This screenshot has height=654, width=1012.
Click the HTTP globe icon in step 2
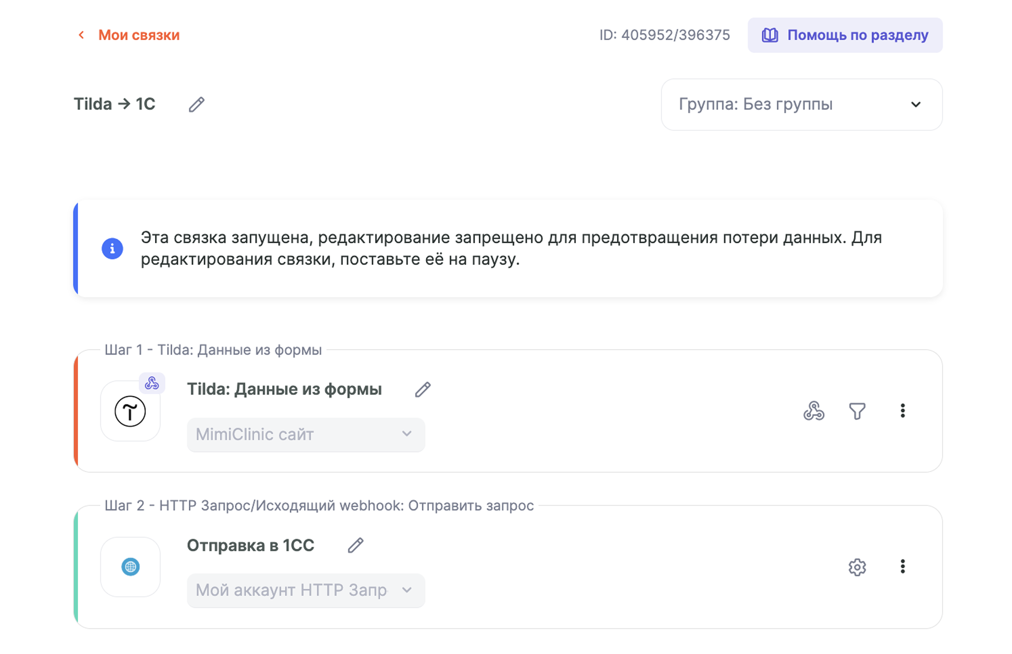click(131, 566)
